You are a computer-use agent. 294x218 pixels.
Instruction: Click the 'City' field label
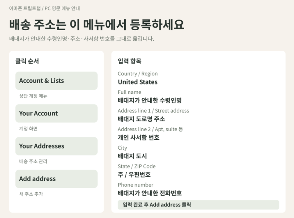(122, 148)
